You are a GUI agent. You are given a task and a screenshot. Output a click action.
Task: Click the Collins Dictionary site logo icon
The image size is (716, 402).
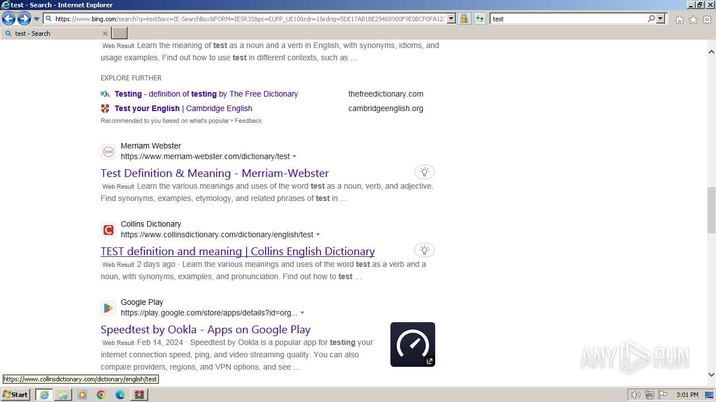click(109, 230)
